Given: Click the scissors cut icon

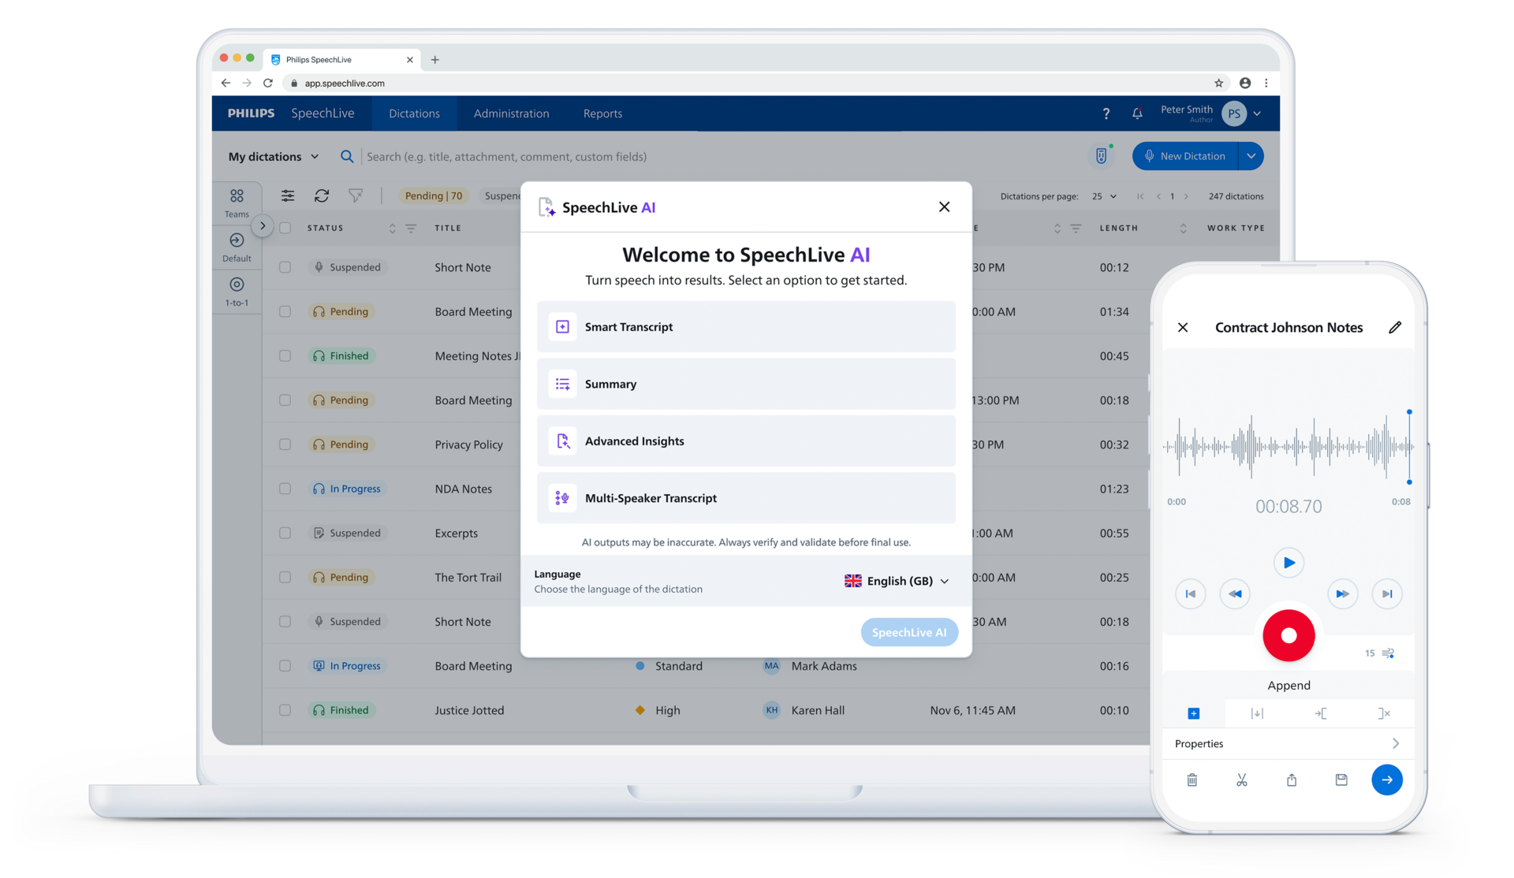Looking at the screenshot, I should 1242,780.
